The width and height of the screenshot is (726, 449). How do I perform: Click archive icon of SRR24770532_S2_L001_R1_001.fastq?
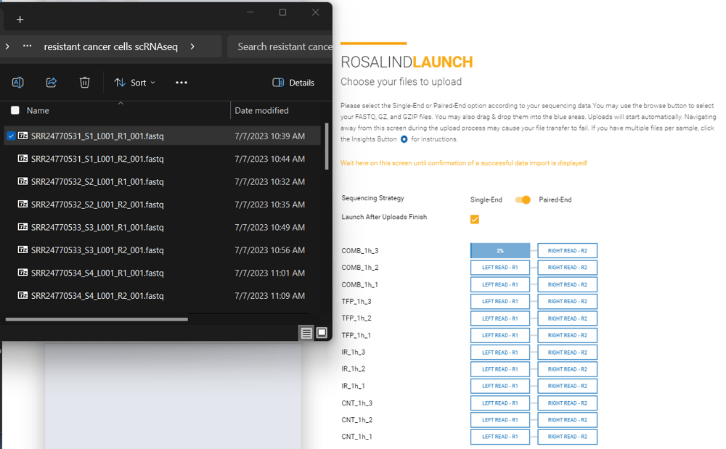23,181
